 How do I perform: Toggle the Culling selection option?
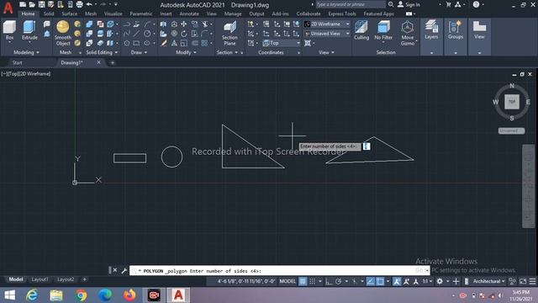coord(361,30)
